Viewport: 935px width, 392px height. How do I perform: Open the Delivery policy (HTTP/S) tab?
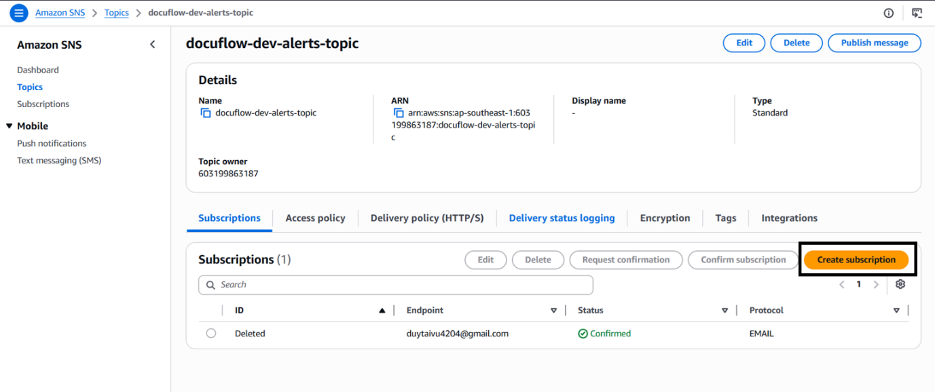click(427, 218)
